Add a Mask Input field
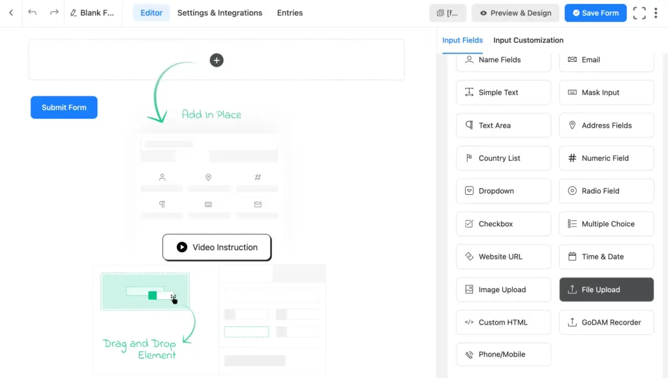Screen dimensions: 668x378 606,92
